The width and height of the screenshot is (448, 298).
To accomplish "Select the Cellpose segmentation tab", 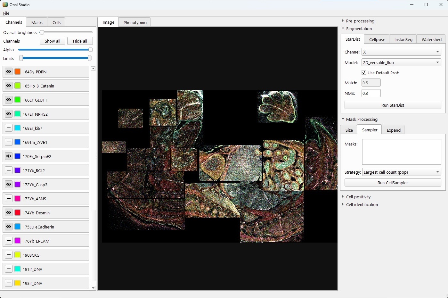I will coord(377,39).
